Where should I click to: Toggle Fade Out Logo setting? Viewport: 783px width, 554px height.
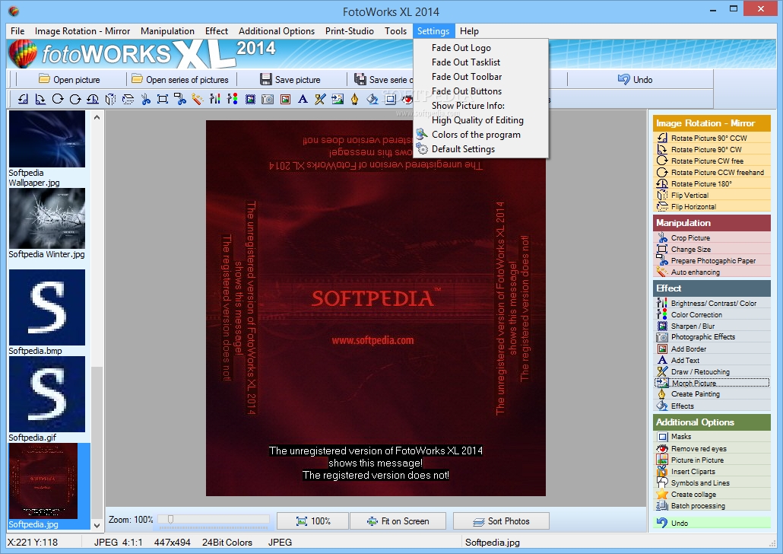pyautogui.click(x=481, y=48)
